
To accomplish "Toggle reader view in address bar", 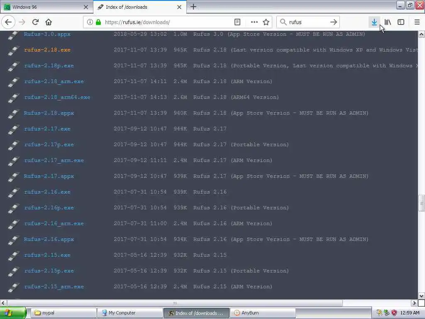I will tap(237, 22).
